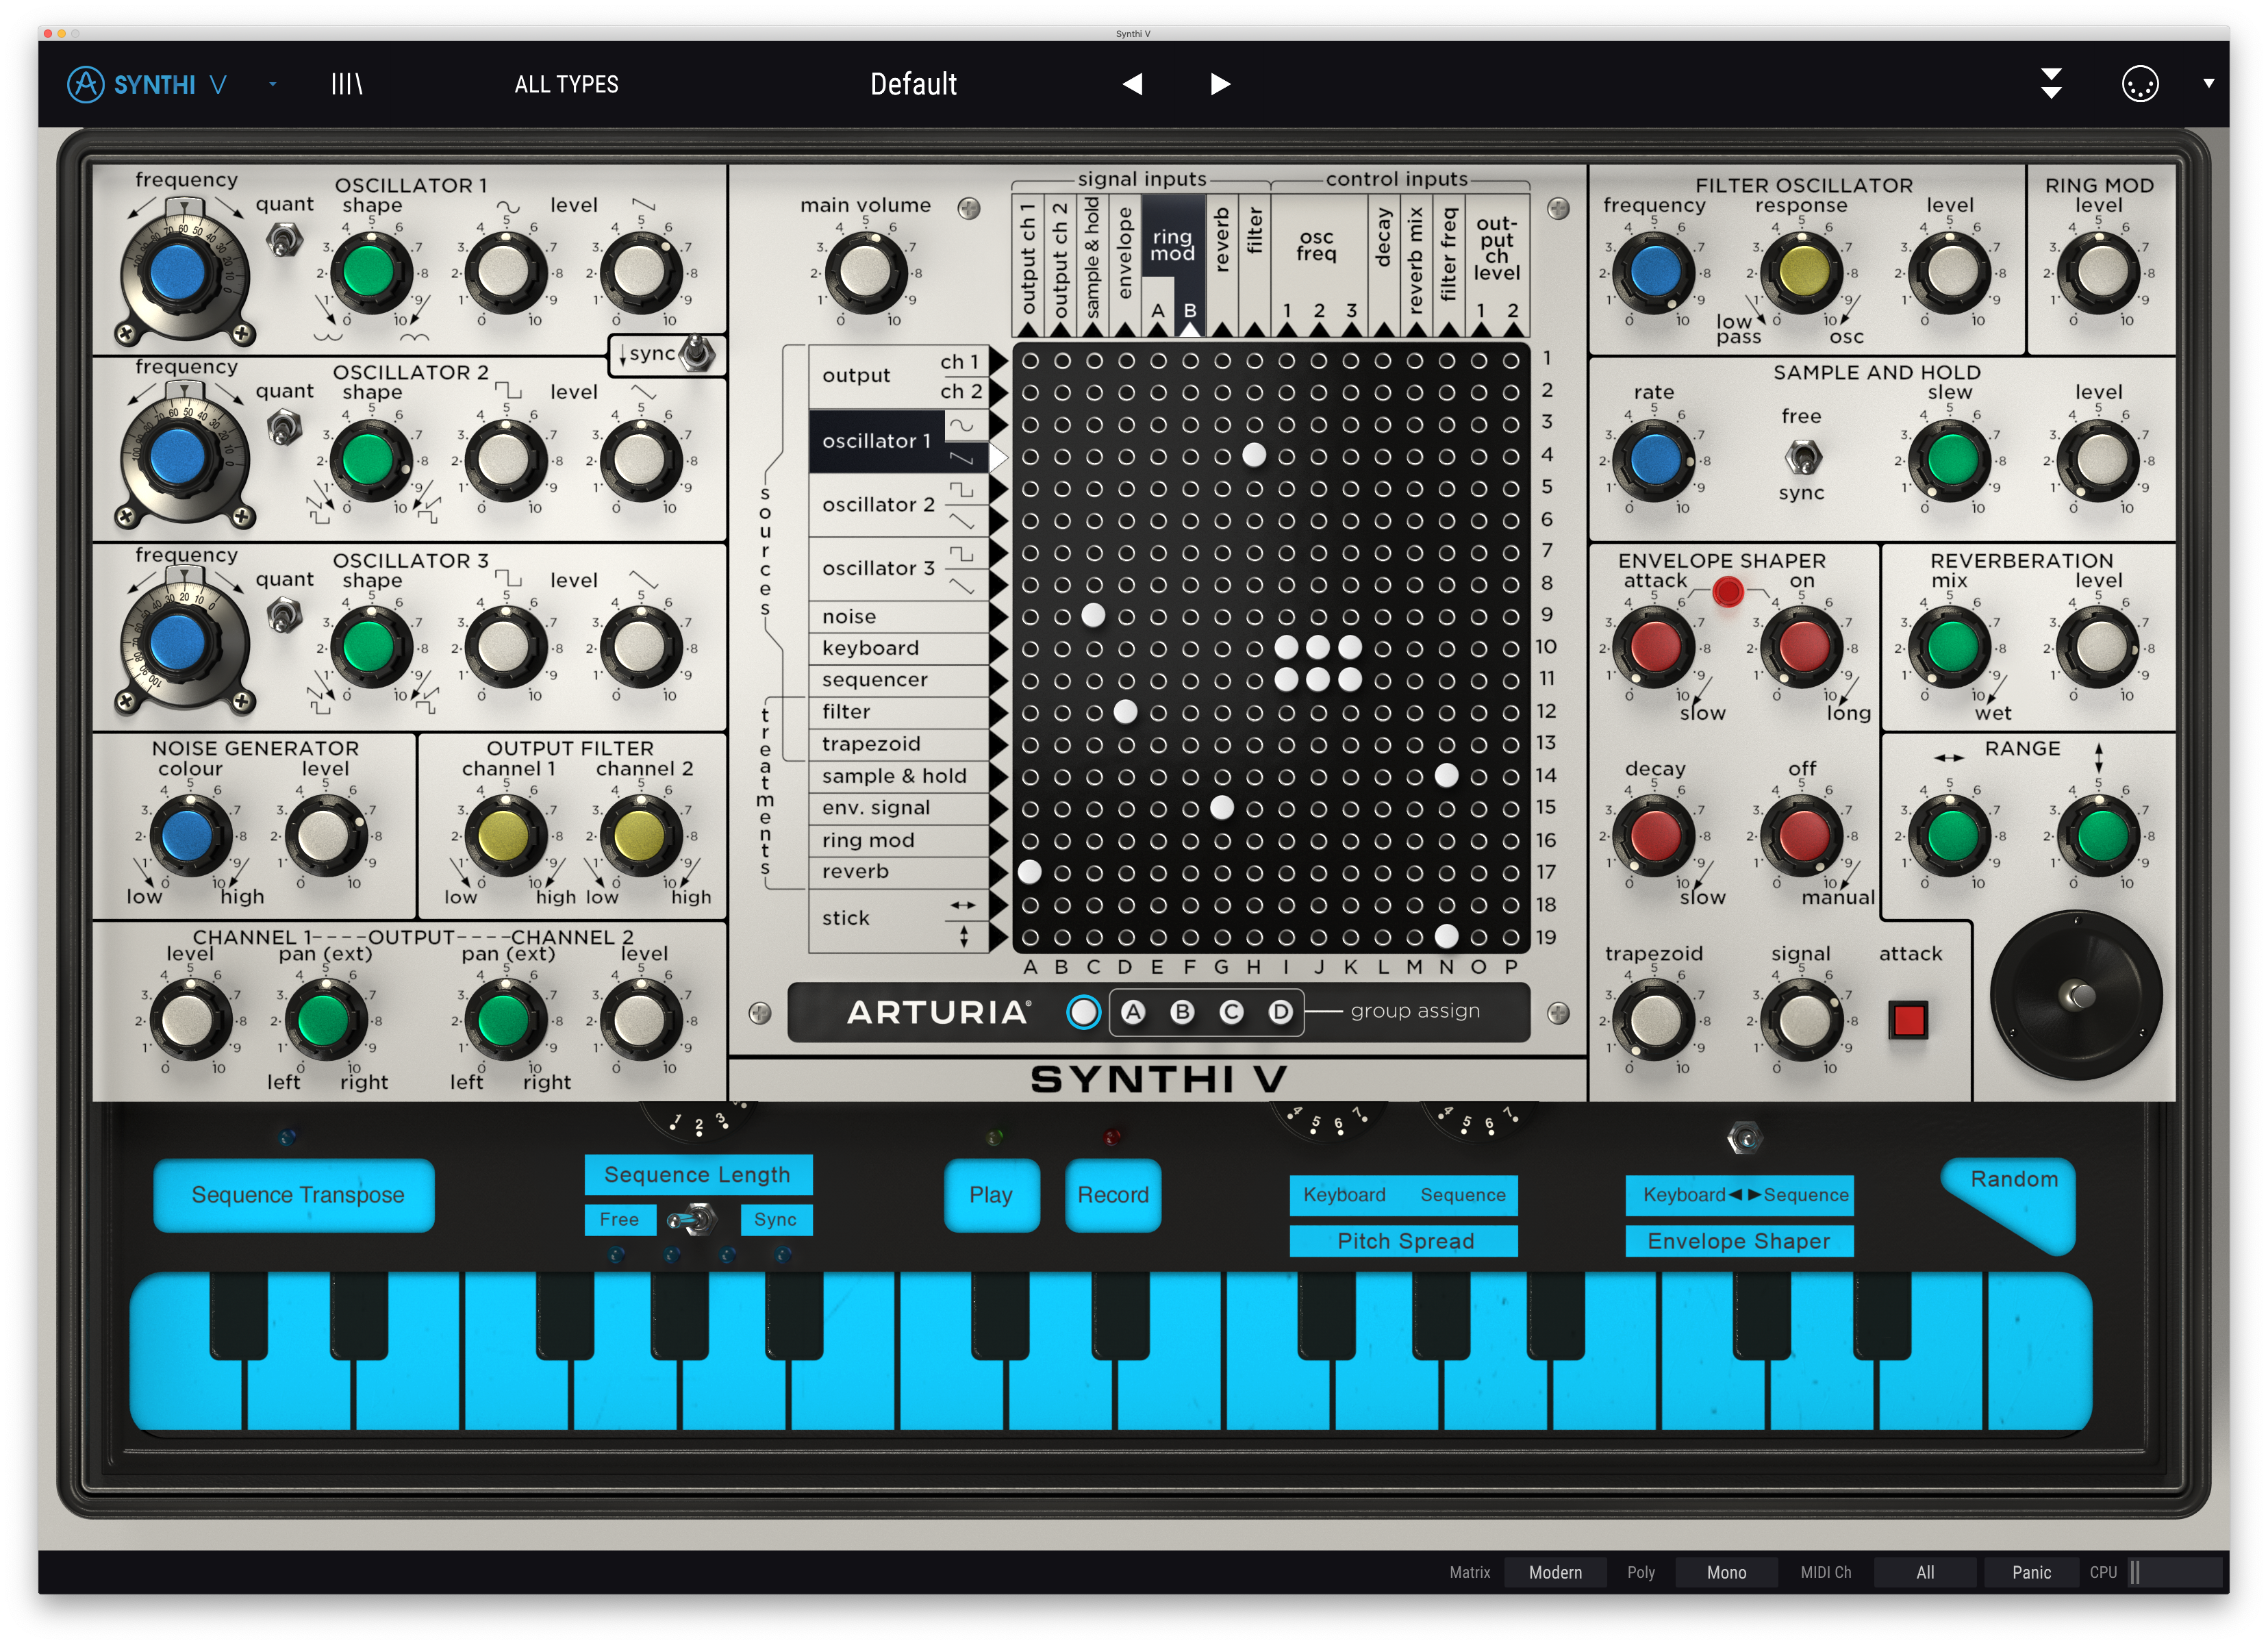Click the Record pad
The width and height of the screenshot is (2268, 1645).
(1113, 1195)
